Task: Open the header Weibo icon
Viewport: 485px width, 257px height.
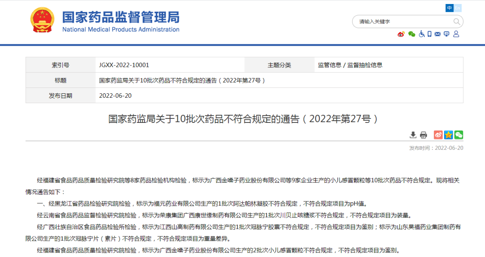Action: pos(401,34)
